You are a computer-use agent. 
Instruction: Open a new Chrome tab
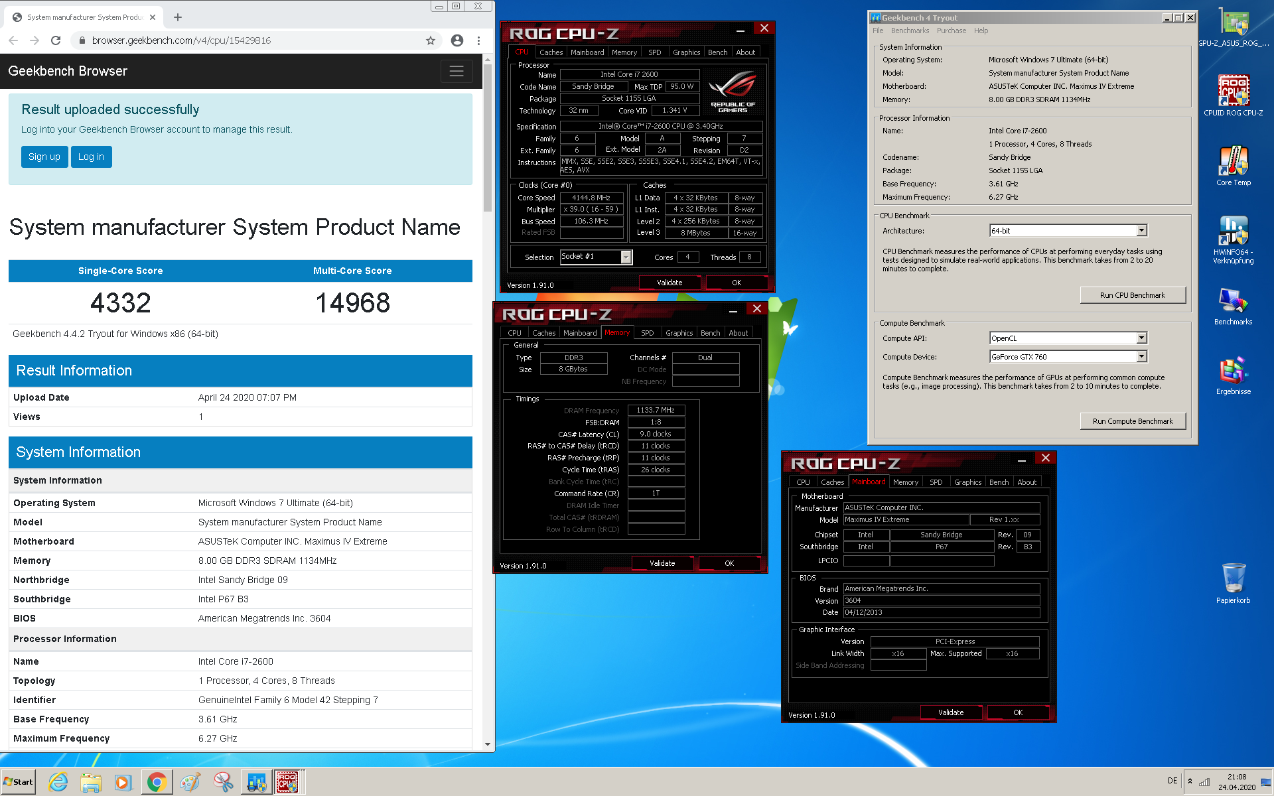click(178, 17)
